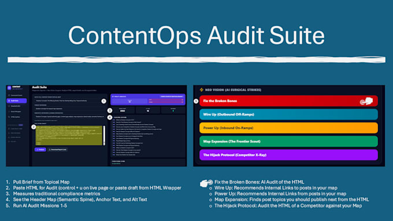Click the Neo Vision lightning icon
The height and width of the screenshot is (221, 393).
click(x=202, y=89)
